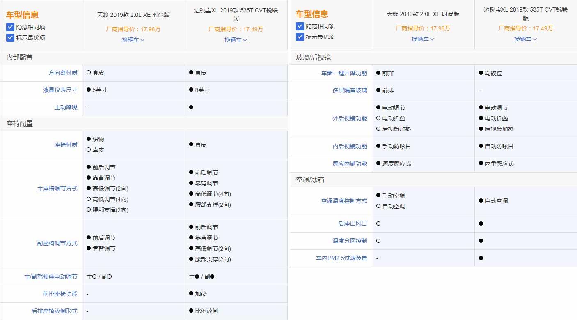Click the 雨量感应式 wiper value
Viewport: 577px width, 320px height.
(x=499, y=163)
